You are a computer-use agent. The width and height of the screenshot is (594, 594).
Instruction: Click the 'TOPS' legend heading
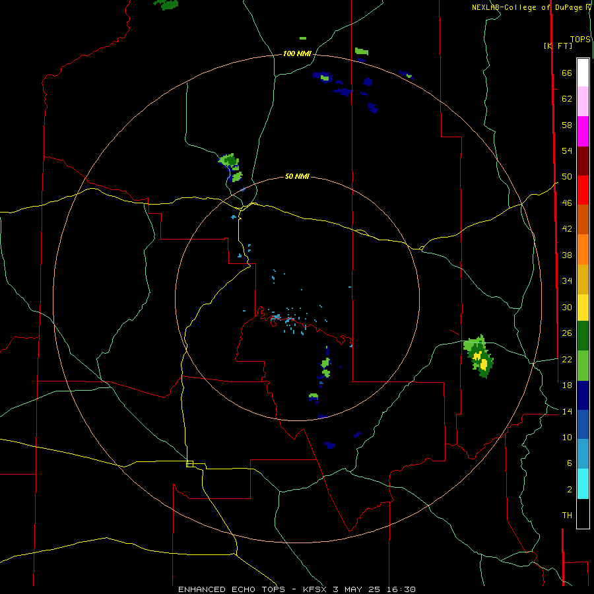[x=580, y=40]
